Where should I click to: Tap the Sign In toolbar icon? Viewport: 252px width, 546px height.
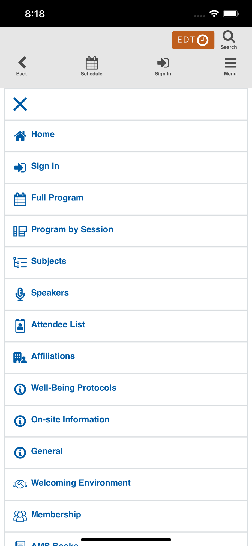[163, 63]
